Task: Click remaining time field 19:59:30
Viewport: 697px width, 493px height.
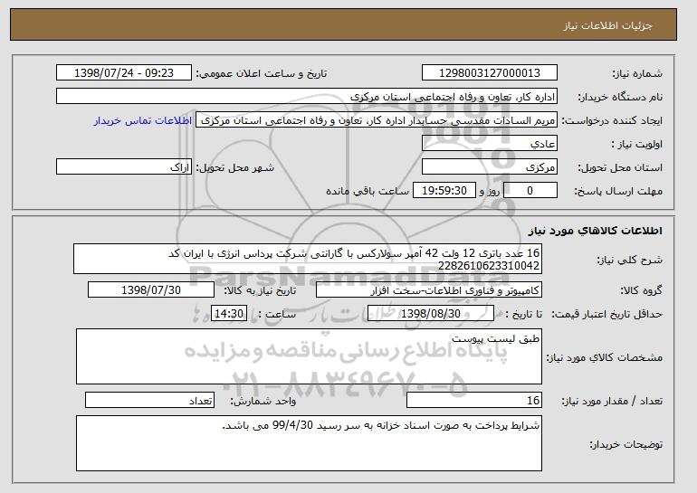Action: pos(444,191)
